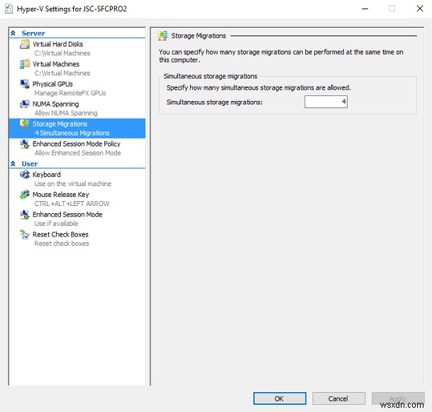The height and width of the screenshot is (412, 432).
Task: Click the Keyboard settings icon
Action: pos(25,175)
